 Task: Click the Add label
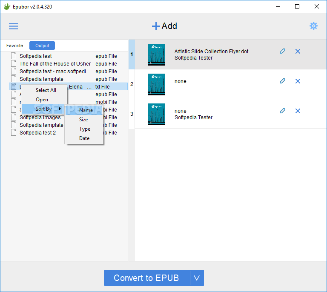[169, 26]
